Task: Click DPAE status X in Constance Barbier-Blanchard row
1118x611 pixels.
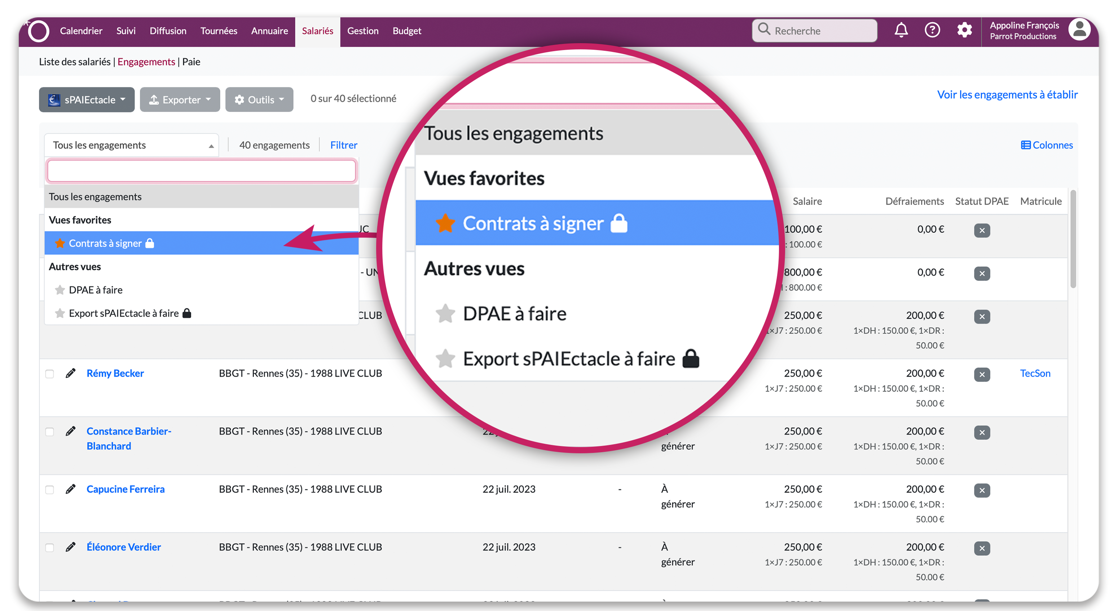Action: pyautogui.click(x=982, y=433)
